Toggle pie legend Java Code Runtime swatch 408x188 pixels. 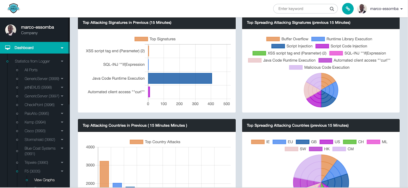(255, 60)
